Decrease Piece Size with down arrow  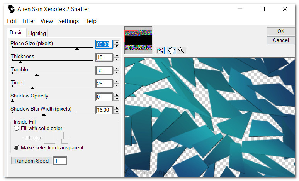coord(117,46)
